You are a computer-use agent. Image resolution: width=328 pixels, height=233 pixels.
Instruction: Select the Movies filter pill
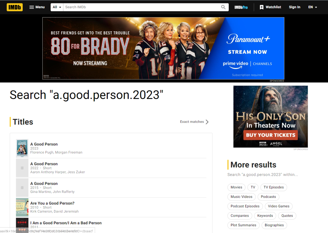pos(236,187)
